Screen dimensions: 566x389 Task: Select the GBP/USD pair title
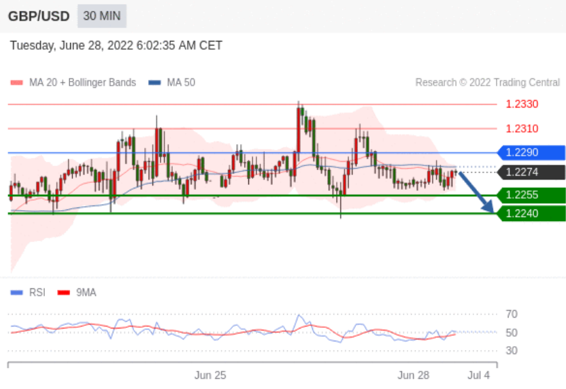point(39,16)
